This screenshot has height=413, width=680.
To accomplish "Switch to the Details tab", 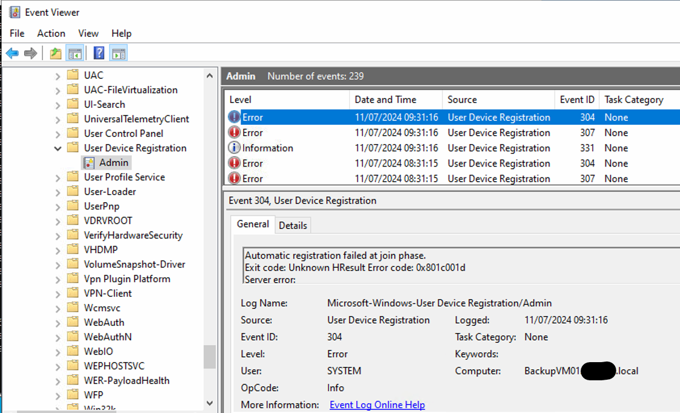I will [x=293, y=225].
